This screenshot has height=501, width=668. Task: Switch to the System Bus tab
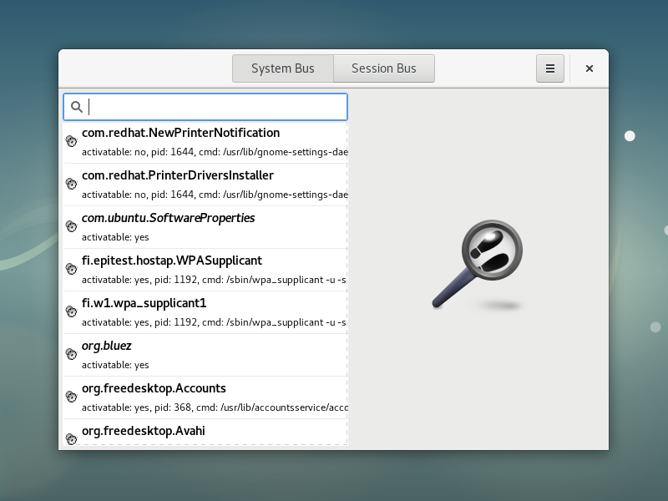[x=282, y=68]
